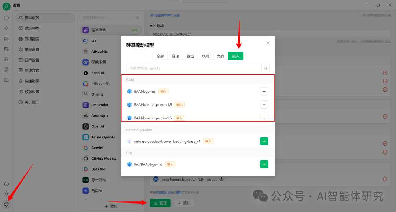Viewport: 396px width, 212px height.
Task: Close the 硅基流动模型 dialog
Action: pos(268,43)
